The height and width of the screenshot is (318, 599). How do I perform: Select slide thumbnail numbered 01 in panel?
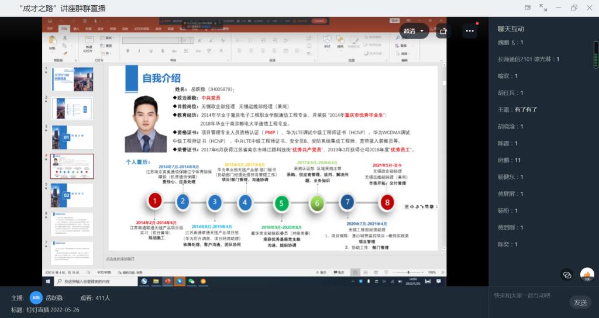tap(72, 137)
